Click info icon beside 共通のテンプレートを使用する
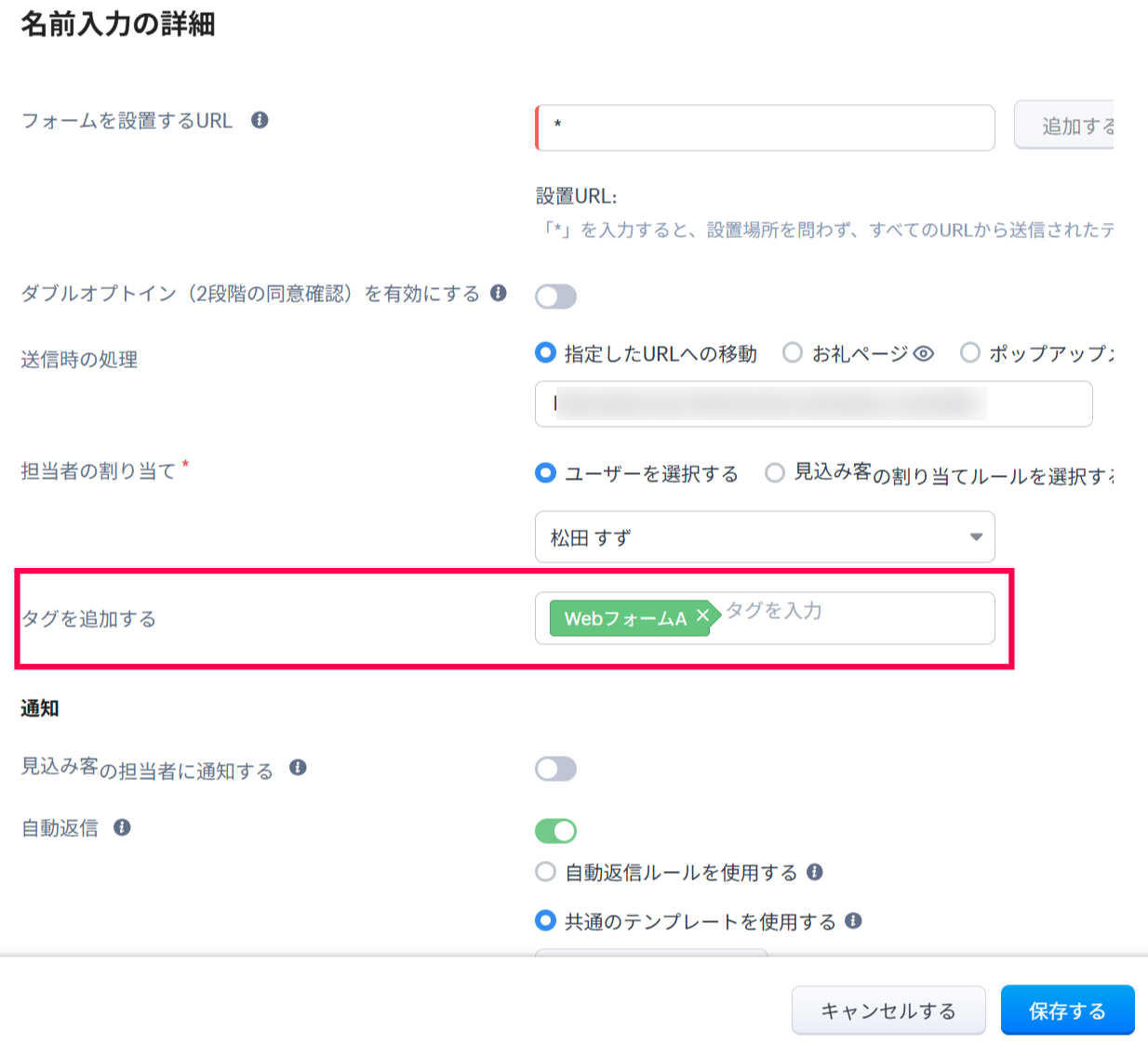The image size is (1148, 1043). click(853, 921)
